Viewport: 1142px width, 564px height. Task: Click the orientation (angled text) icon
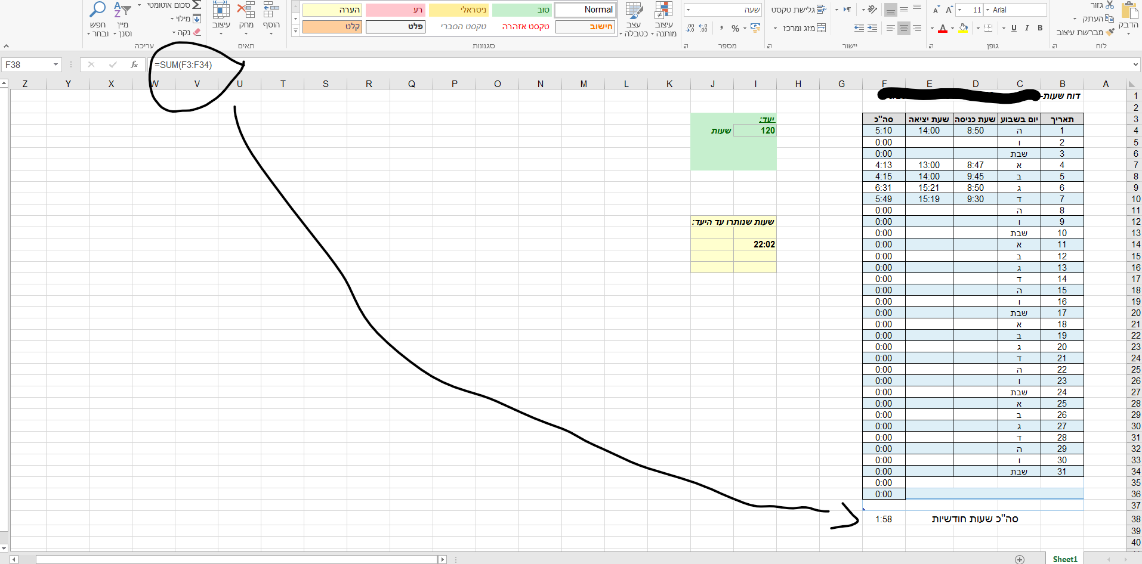tap(872, 10)
